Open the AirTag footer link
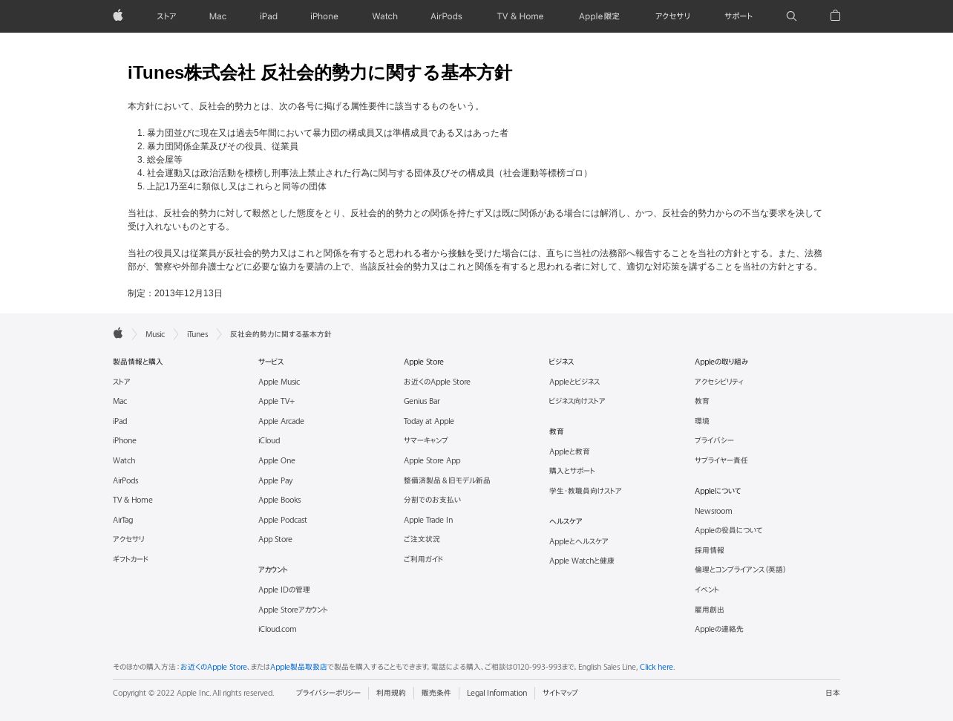The image size is (953, 721). (x=123, y=520)
